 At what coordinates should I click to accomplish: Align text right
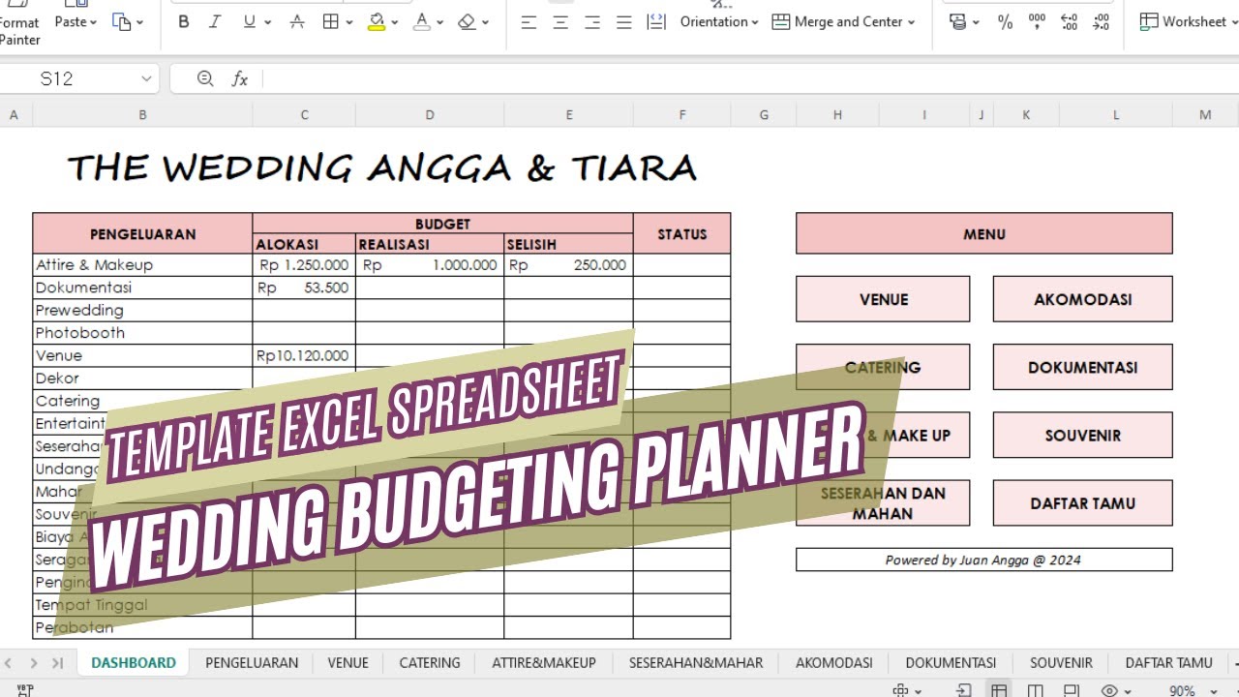(592, 21)
